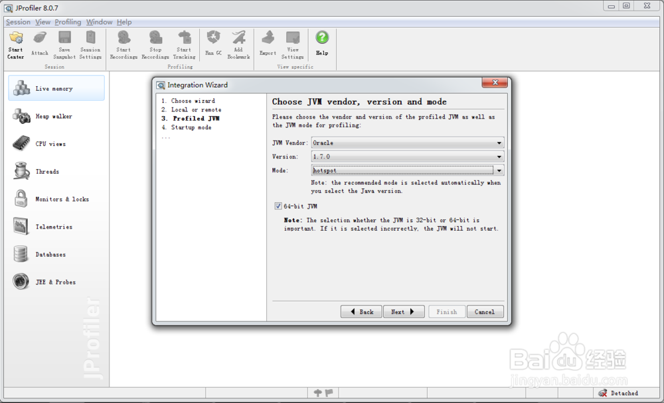Open the Start Center toolbar icon
The image size is (664, 403).
tap(16, 45)
